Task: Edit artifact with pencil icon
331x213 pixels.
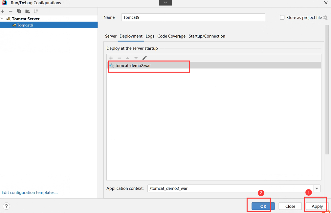Action: pos(144,58)
